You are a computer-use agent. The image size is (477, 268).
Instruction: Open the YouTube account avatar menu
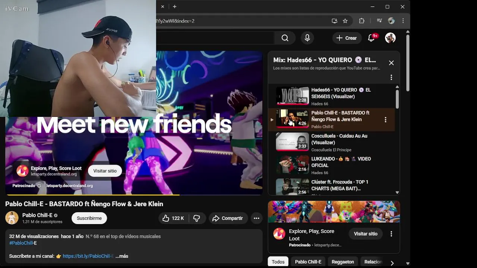click(x=390, y=38)
